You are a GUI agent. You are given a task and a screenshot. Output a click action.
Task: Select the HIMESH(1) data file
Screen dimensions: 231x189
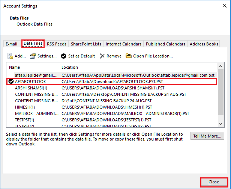[x=112, y=107]
